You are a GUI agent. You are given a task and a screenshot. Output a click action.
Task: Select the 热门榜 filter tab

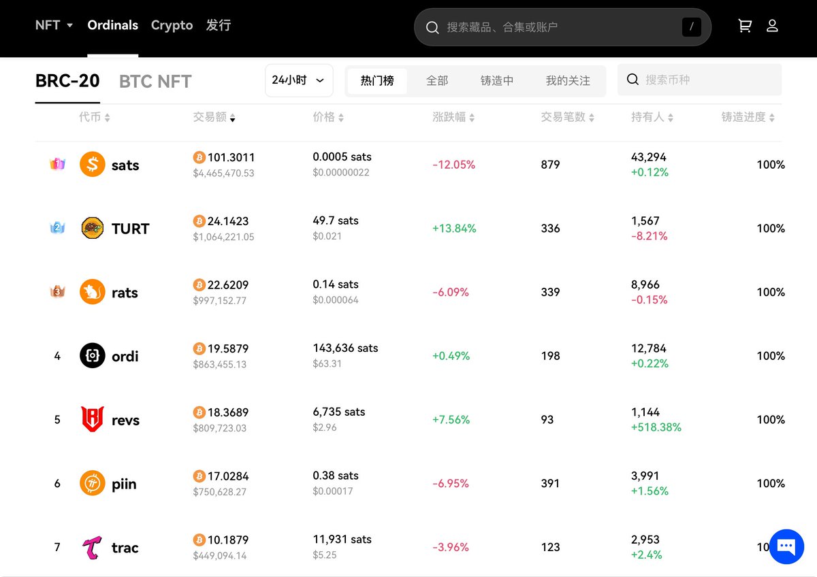377,80
